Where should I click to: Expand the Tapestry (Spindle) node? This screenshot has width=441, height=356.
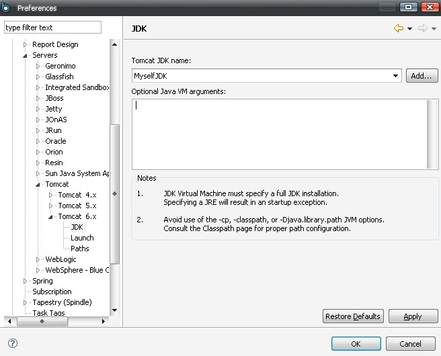[25, 302]
